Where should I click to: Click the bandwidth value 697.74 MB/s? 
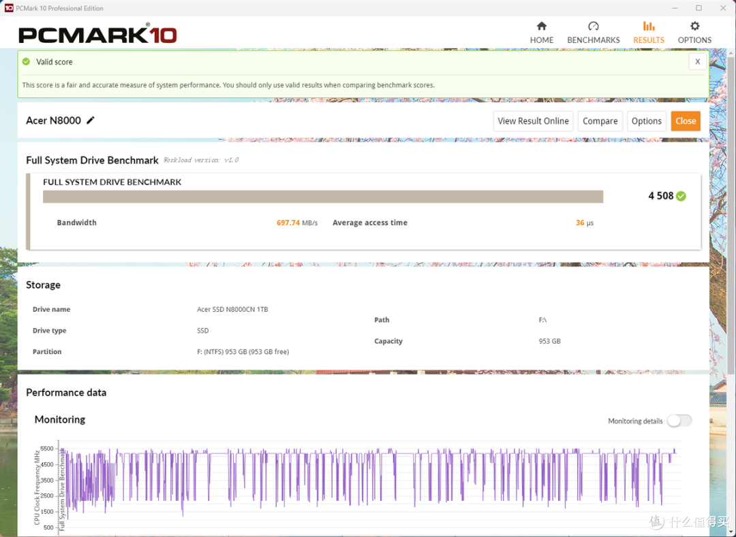coord(297,223)
